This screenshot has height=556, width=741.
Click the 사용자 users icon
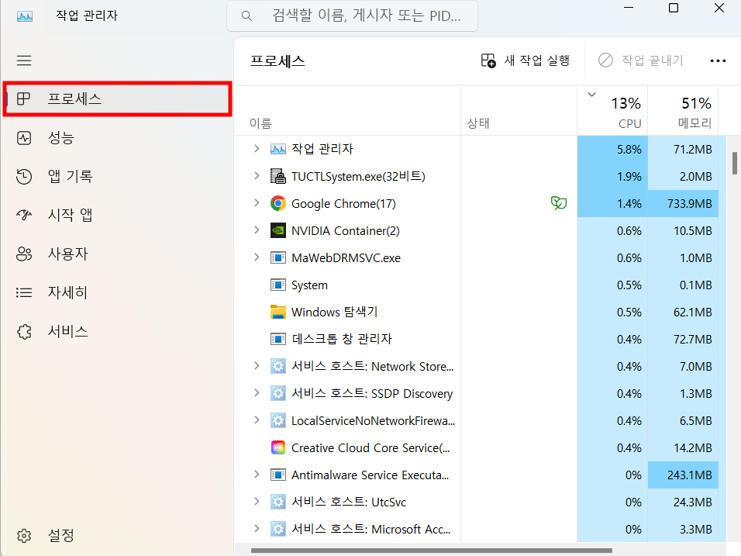click(24, 254)
